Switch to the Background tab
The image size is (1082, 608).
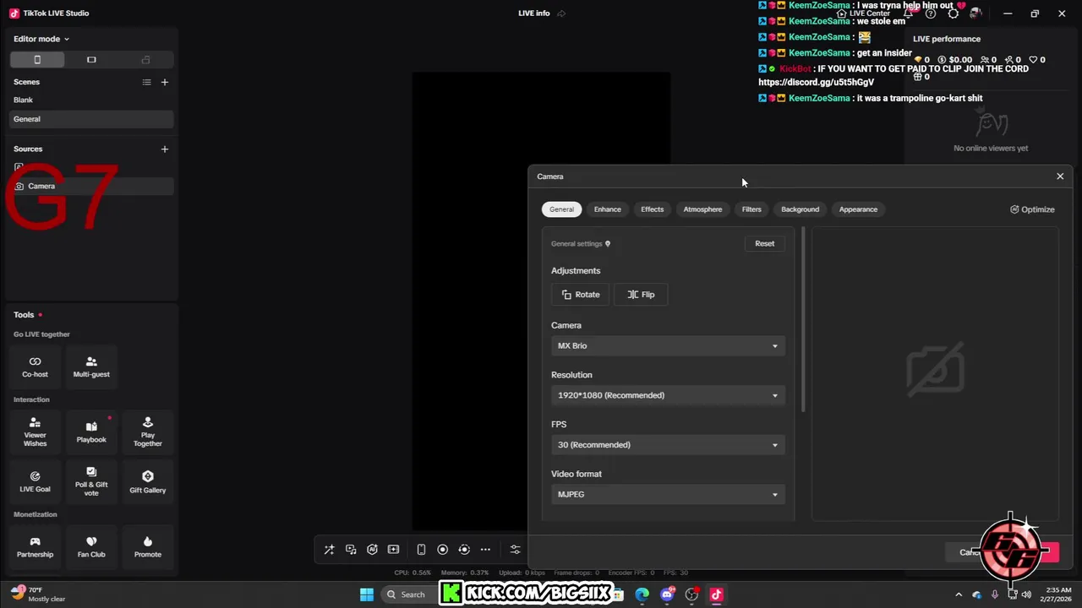click(x=800, y=209)
